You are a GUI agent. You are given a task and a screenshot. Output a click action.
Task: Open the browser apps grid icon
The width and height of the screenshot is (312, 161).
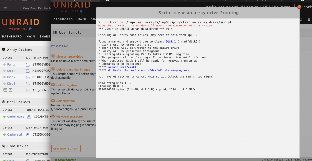click(x=5, y=8)
